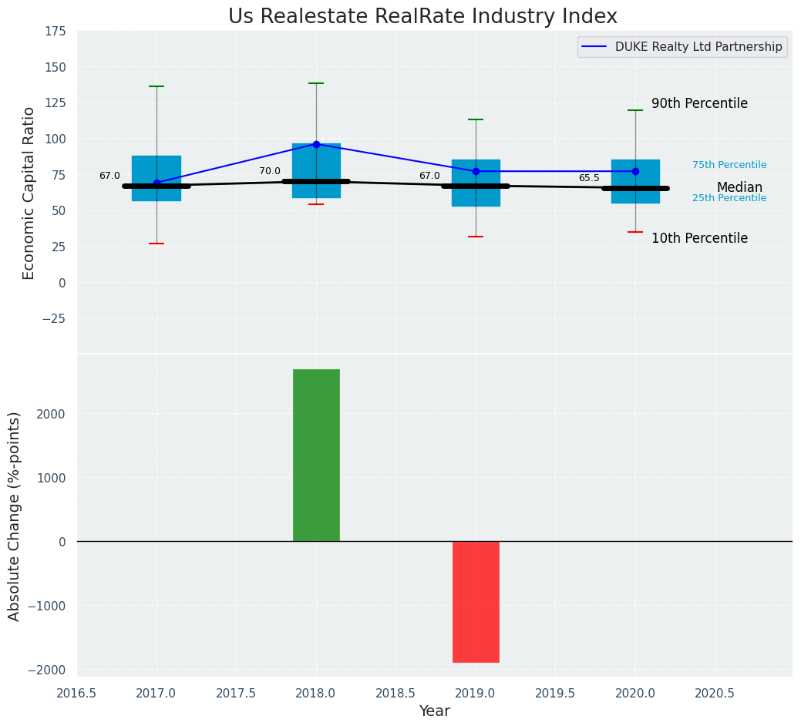The width and height of the screenshot is (801, 726).
Task: Click the 90th Percentile annotation
Action: [x=699, y=104]
